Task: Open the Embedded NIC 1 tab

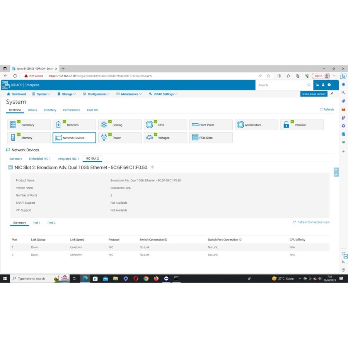Action: coord(39,159)
